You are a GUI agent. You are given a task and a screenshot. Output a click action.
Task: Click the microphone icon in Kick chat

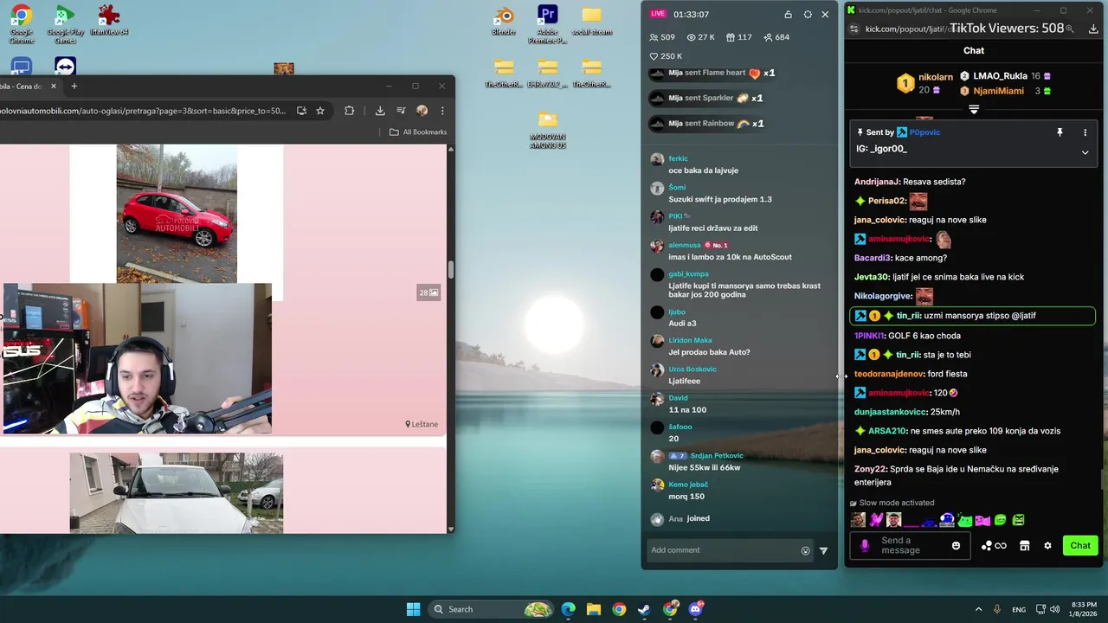[x=864, y=546]
